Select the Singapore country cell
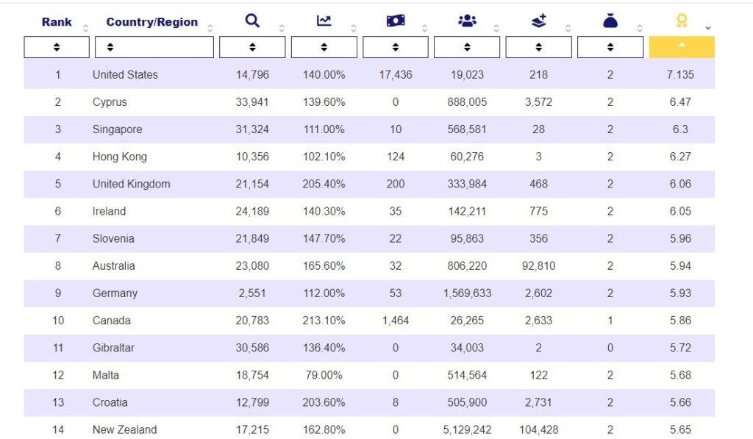The width and height of the screenshot is (753, 439). (117, 129)
